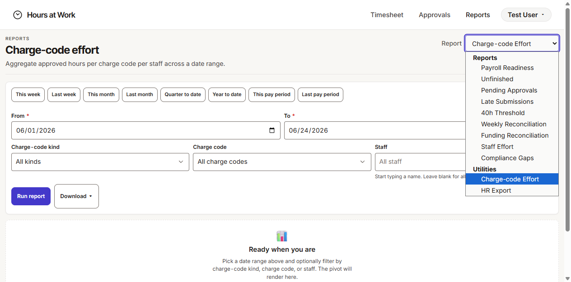Select Payroll Readiness report option
The height and width of the screenshot is (282, 571).
click(x=512, y=68)
